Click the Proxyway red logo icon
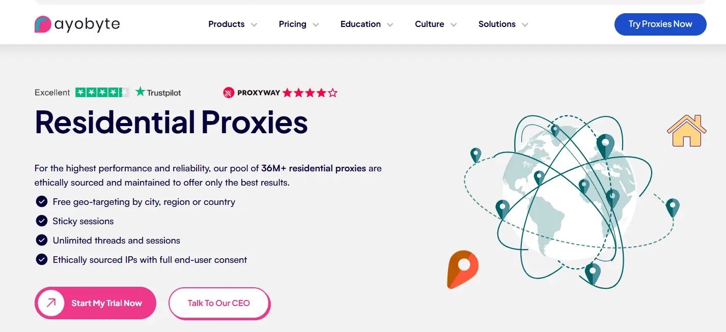The image size is (726, 332). [229, 93]
